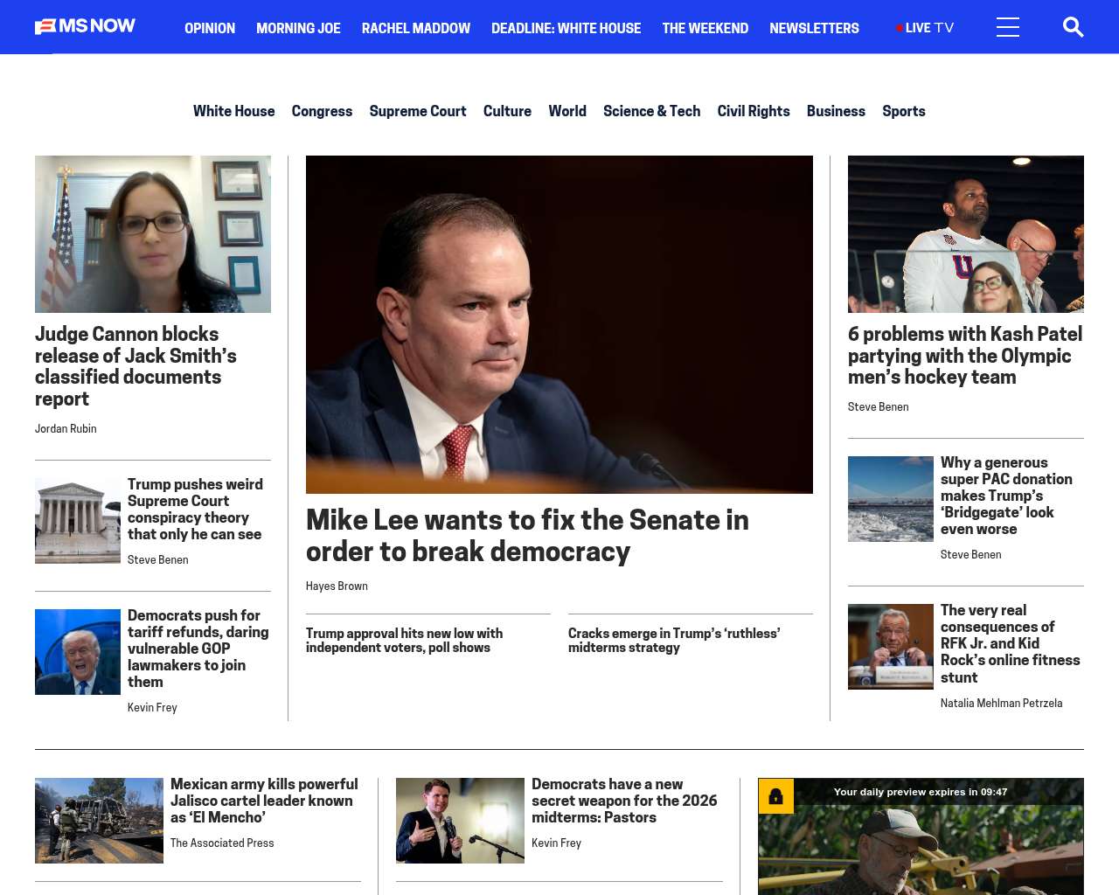Select the Science & Tech topic tab
1119x895 pixels.
pyautogui.click(x=651, y=111)
